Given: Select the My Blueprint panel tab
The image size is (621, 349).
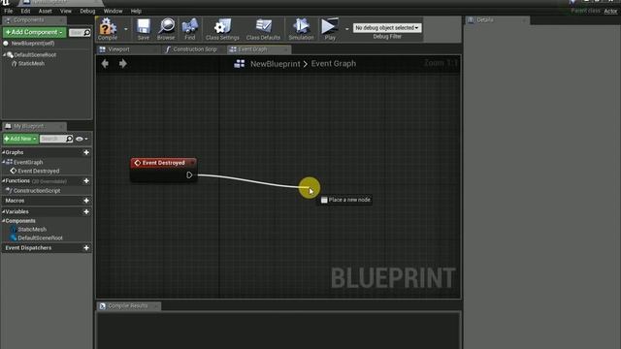Looking at the screenshot, I should (x=34, y=126).
